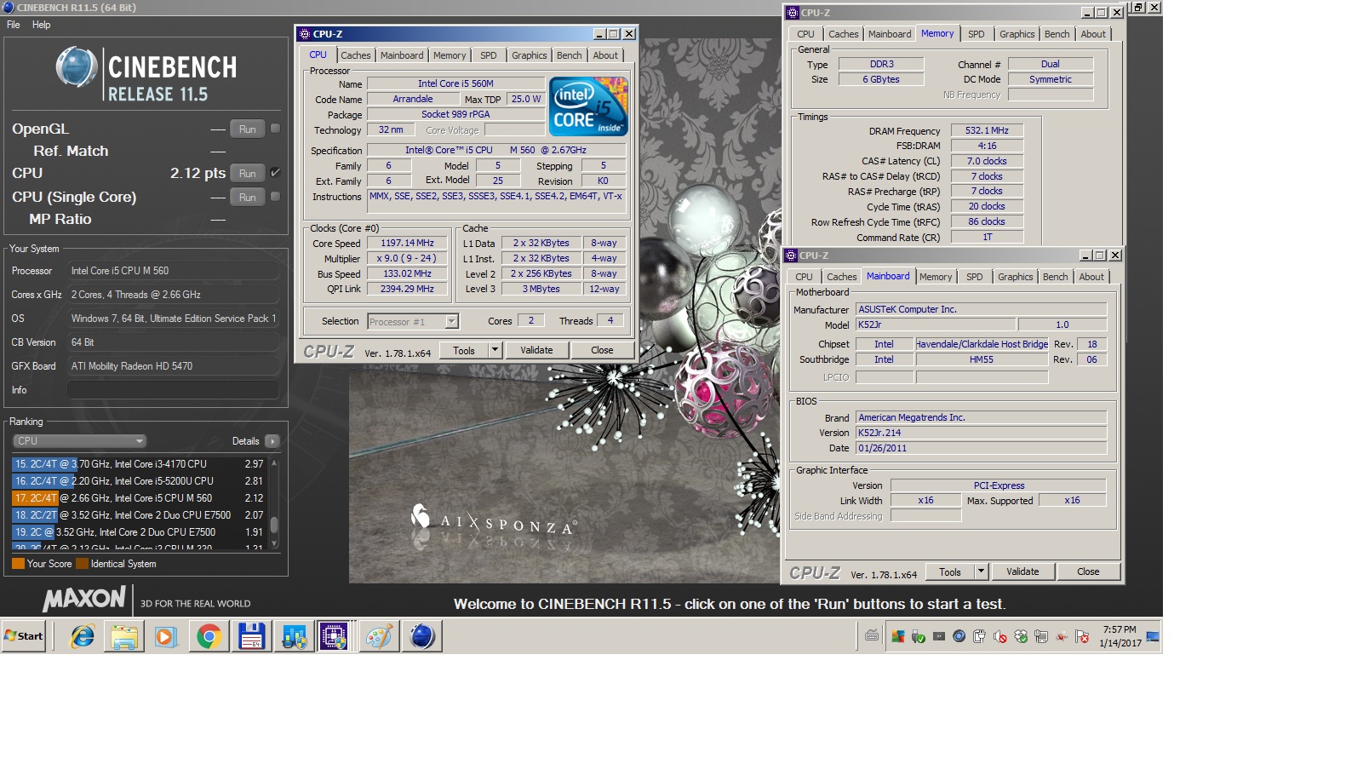Open the File menu in Cinebench
Image resolution: width=1346 pixels, height=758 pixels.
[14, 25]
